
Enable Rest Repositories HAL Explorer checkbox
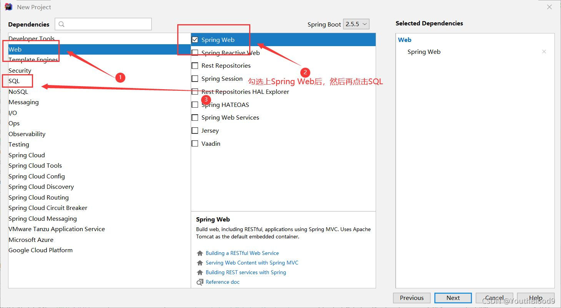(x=195, y=92)
